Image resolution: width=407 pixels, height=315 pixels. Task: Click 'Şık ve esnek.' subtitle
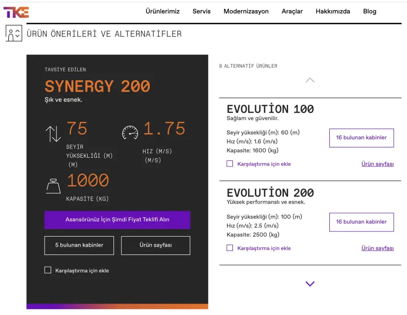pos(63,100)
